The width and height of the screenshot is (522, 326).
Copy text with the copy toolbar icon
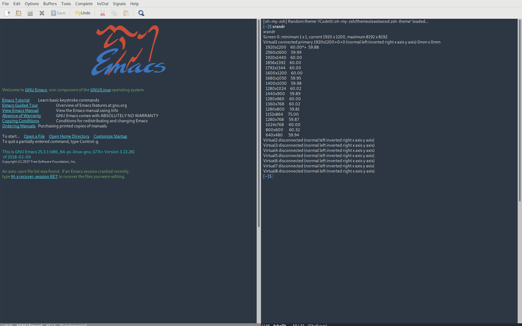pos(115,13)
